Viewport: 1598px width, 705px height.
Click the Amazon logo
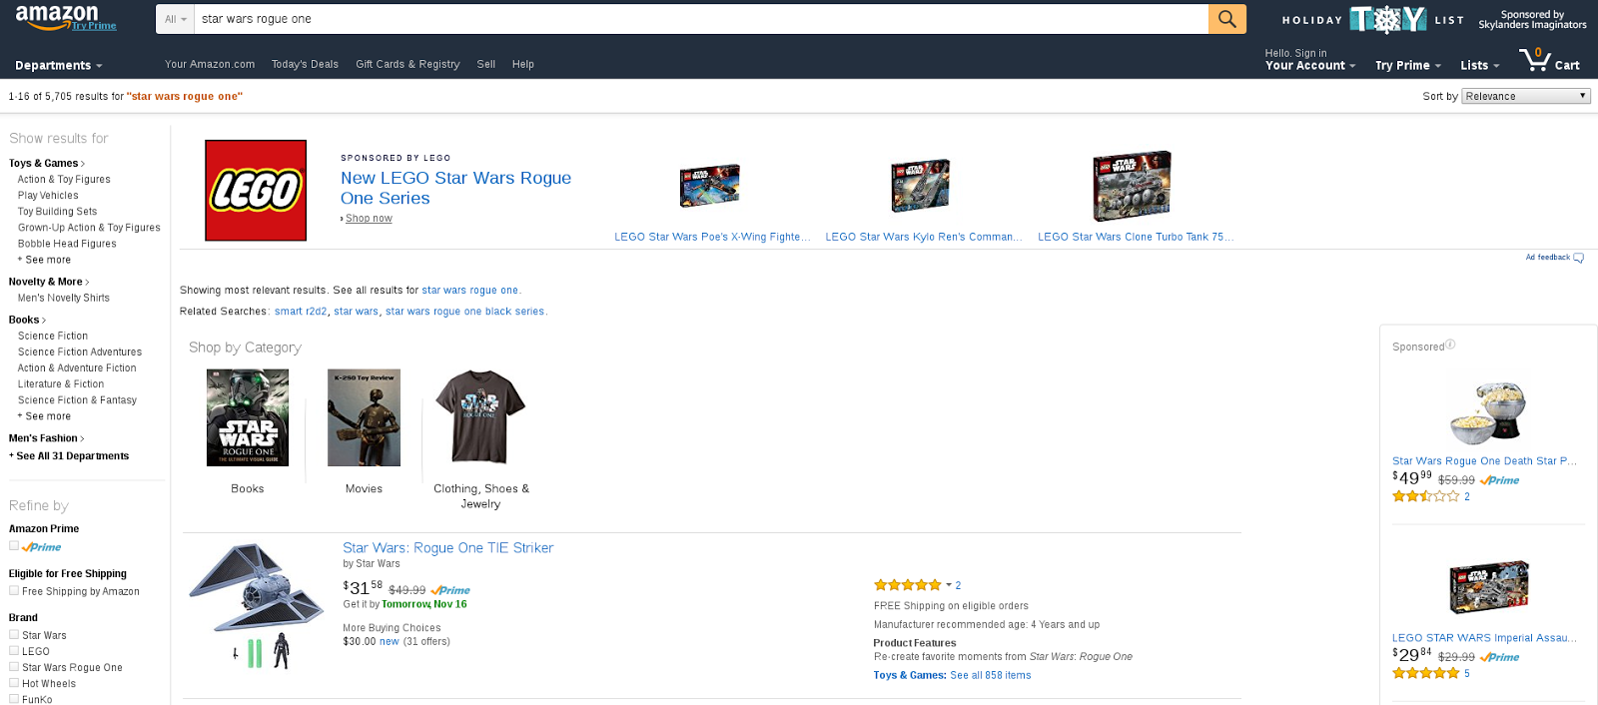pos(56,16)
